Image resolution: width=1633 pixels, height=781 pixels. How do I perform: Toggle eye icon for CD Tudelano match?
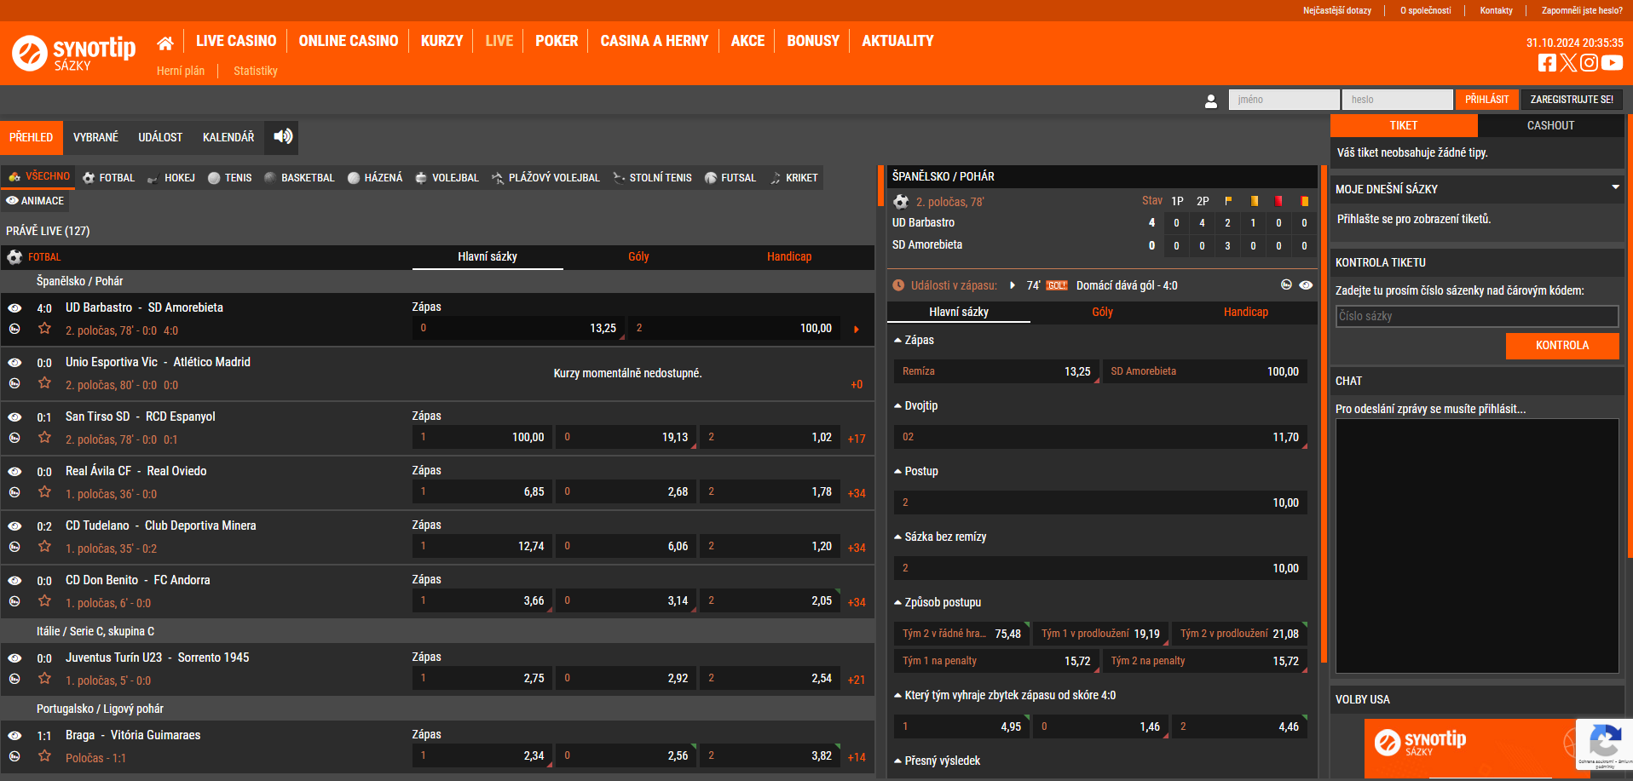14,525
